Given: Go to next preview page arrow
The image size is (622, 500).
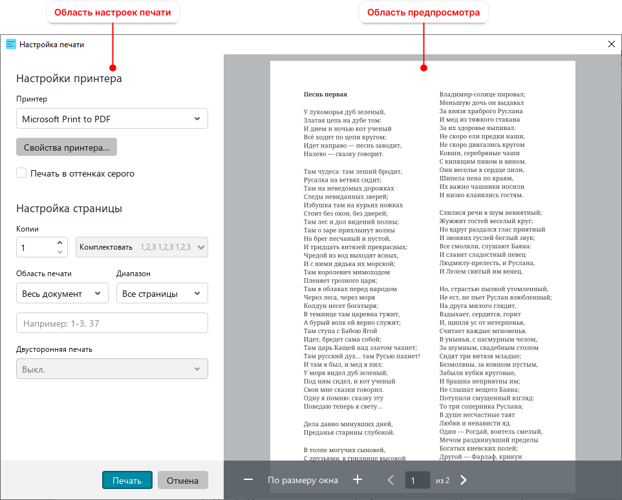Looking at the screenshot, I should (x=464, y=480).
